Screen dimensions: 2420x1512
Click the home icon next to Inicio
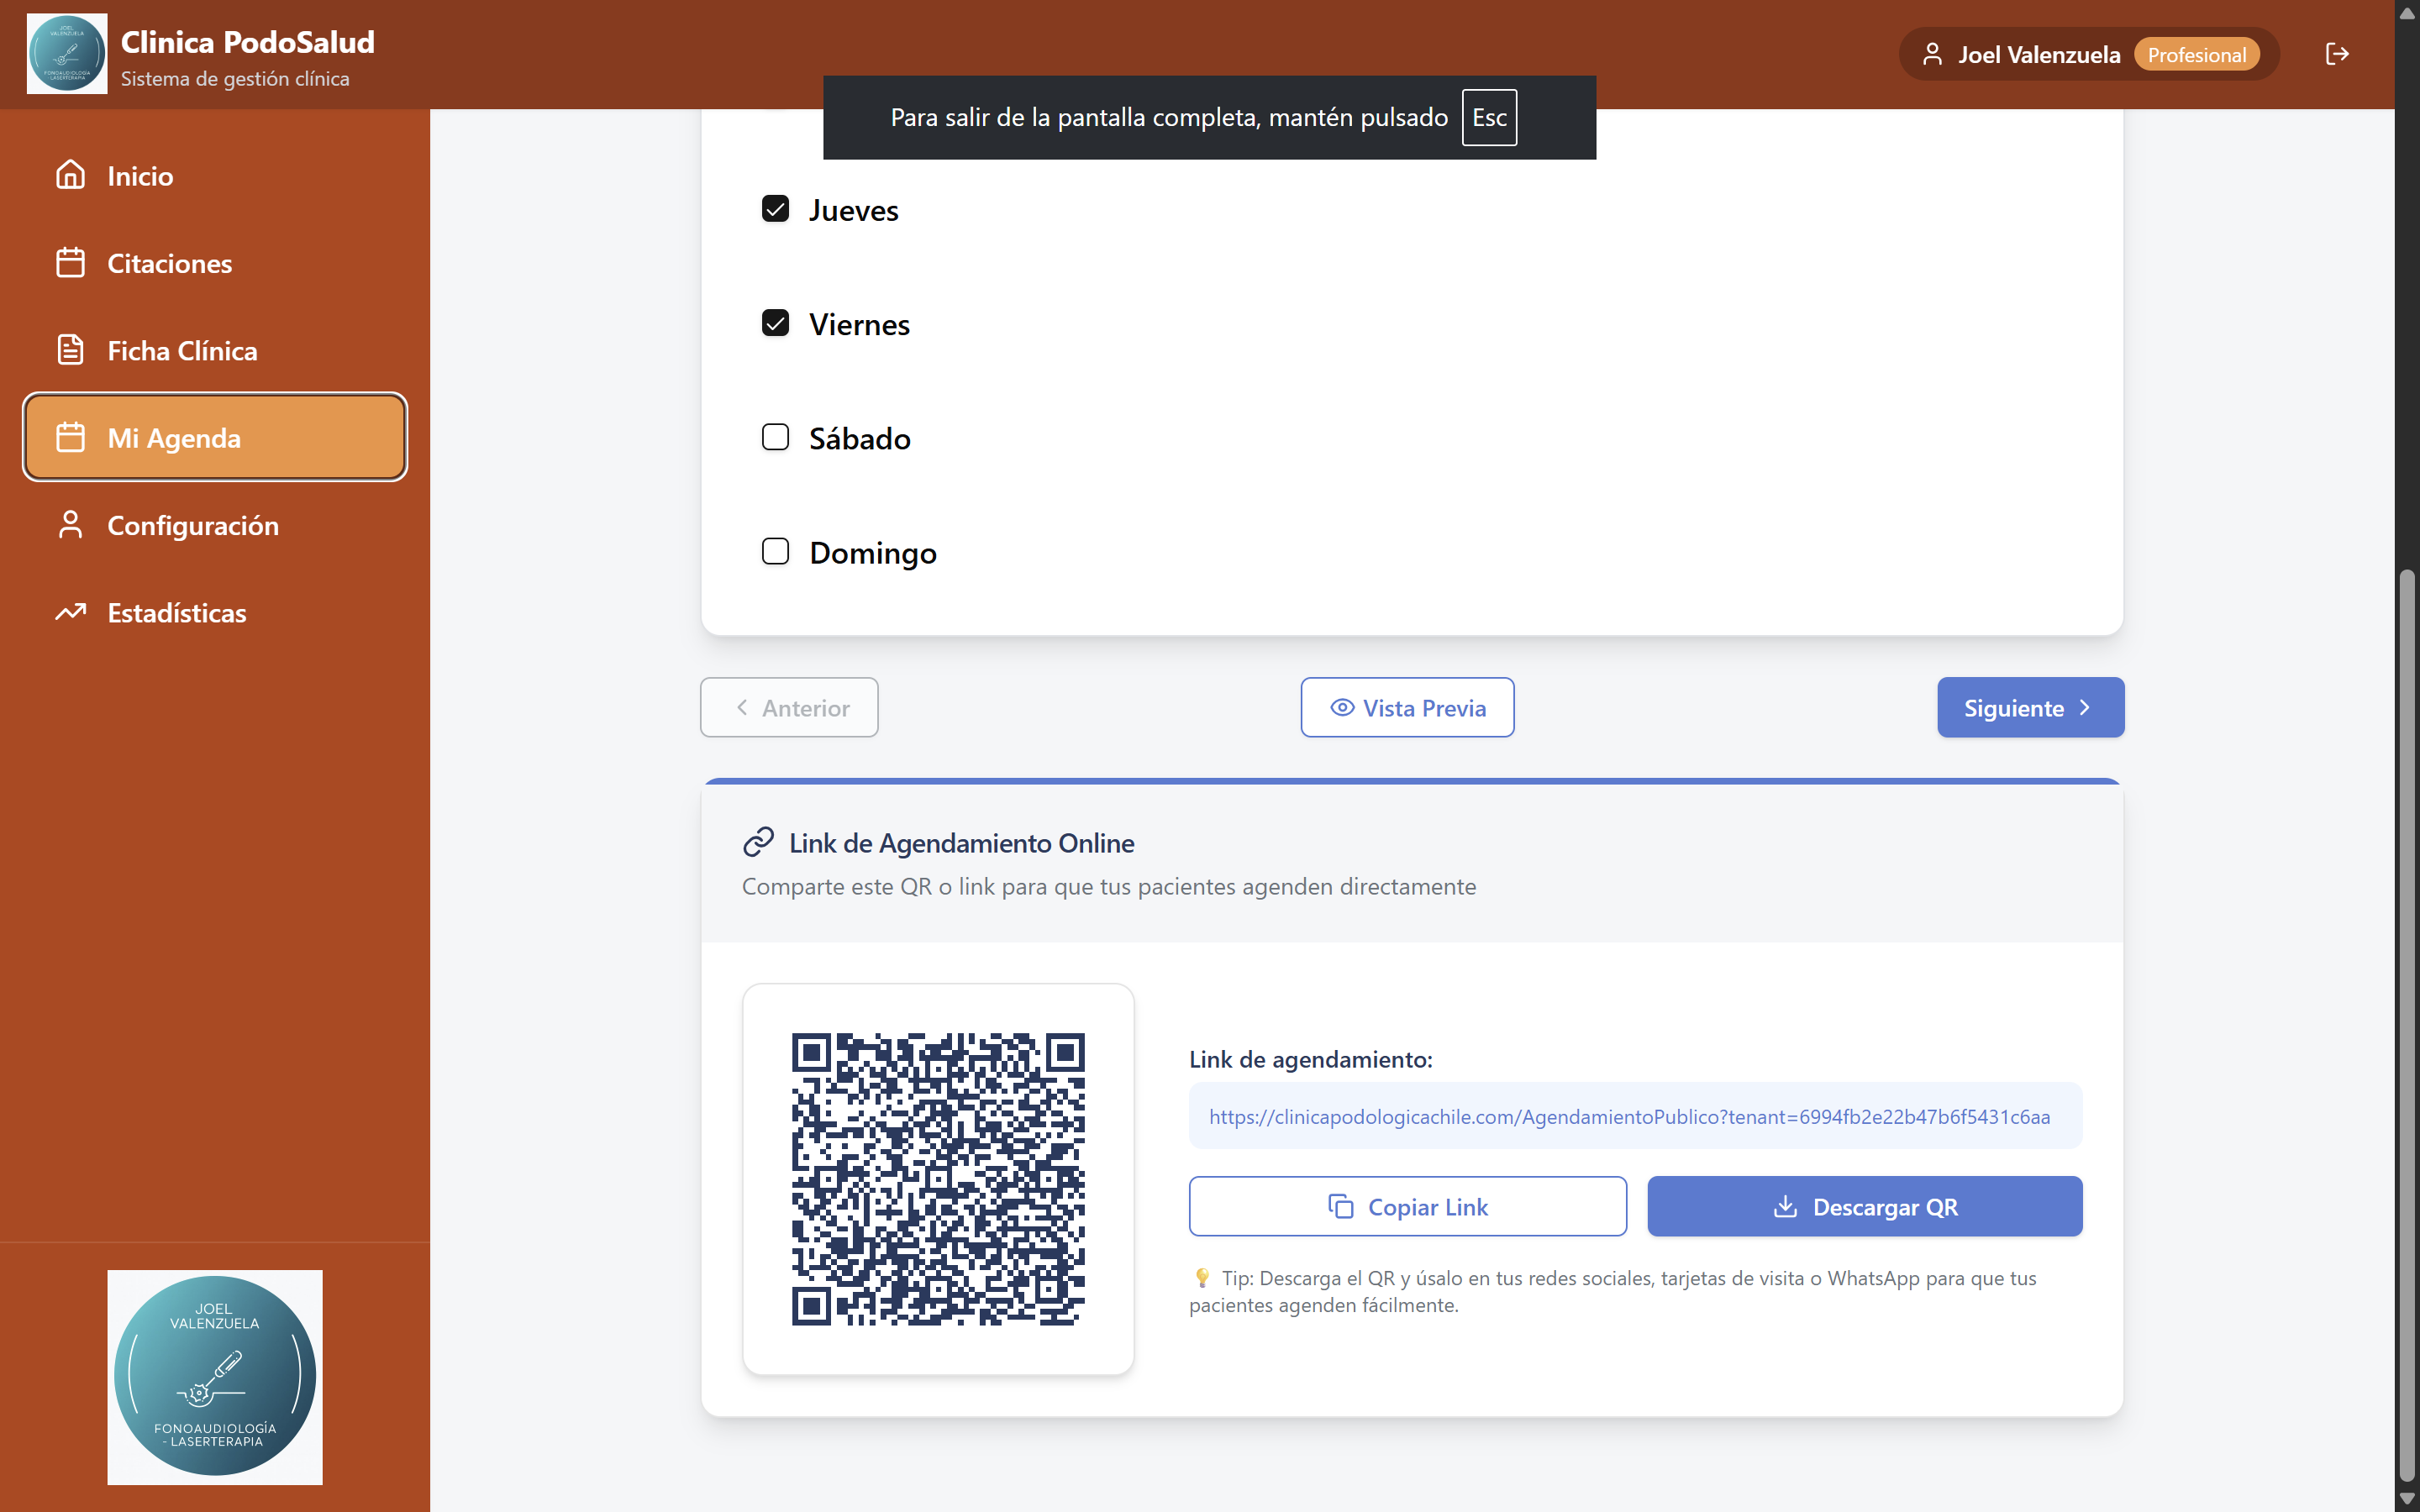[x=70, y=175]
